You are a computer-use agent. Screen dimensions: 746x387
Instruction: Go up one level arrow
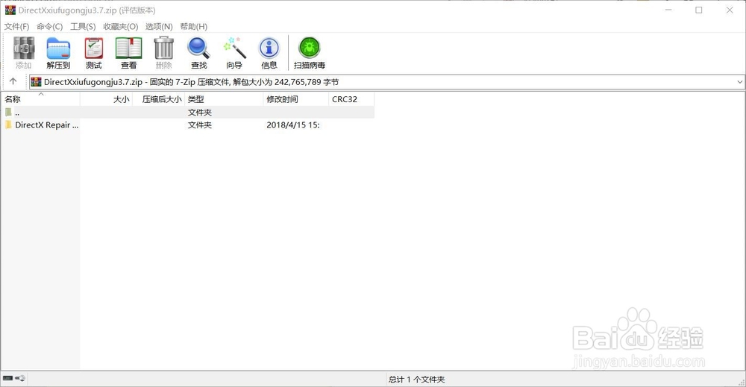point(13,82)
